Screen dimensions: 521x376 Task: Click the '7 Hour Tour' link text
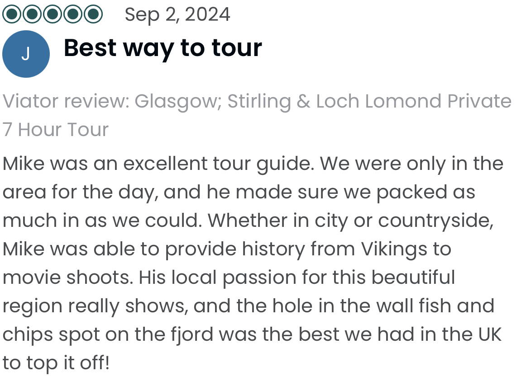tap(56, 129)
